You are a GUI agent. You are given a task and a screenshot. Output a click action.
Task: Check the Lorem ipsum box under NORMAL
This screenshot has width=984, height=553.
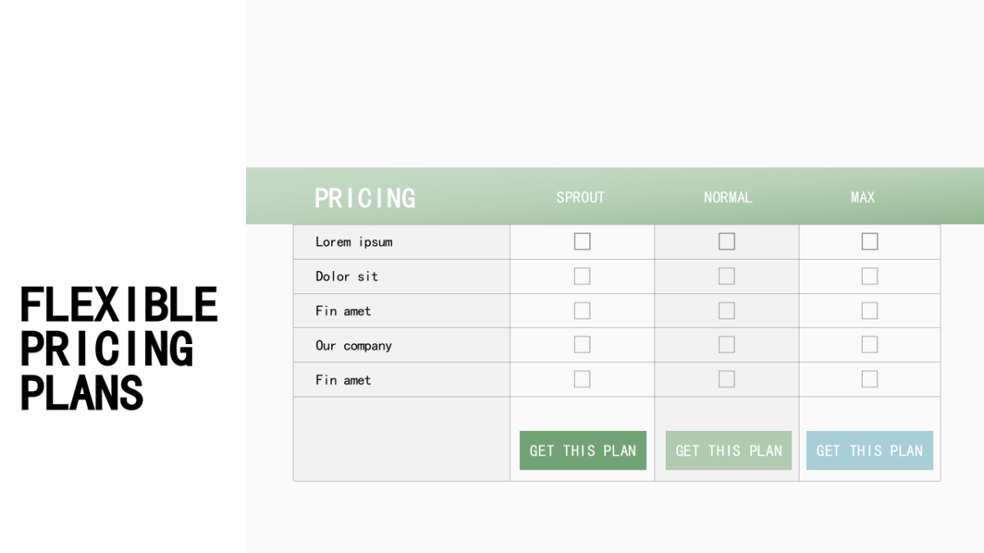(x=727, y=242)
